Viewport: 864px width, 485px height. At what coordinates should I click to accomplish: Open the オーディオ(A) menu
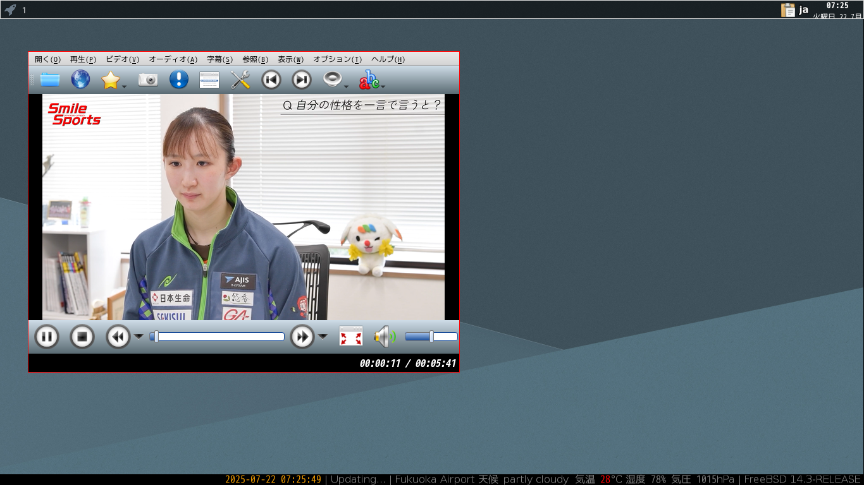pyautogui.click(x=173, y=59)
